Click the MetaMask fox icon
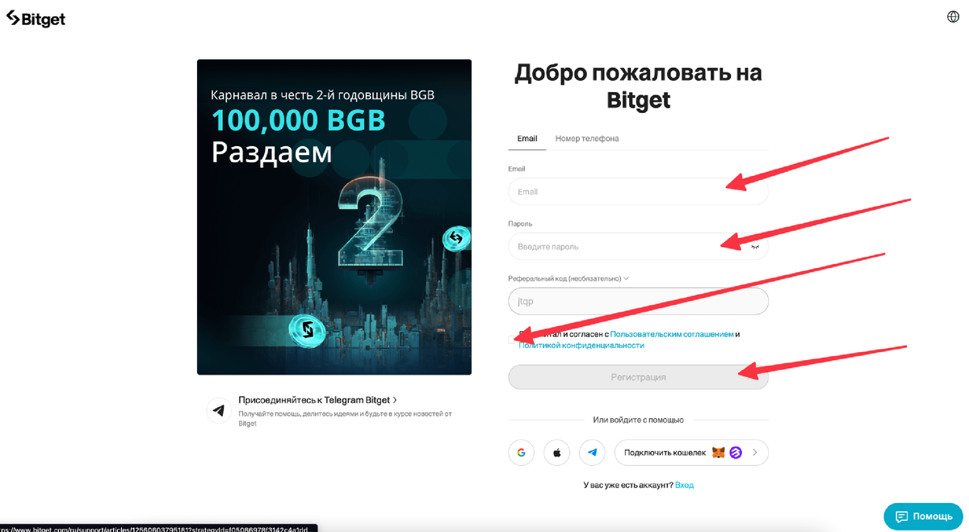Image resolution: width=969 pixels, height=532 pixels. tap(718, 453)
